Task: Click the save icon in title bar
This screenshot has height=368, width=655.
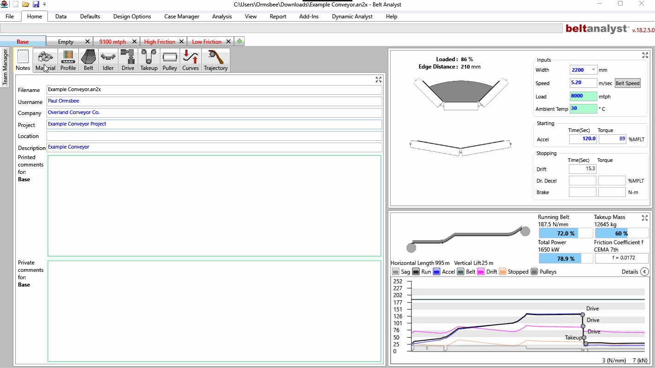Action: 35,4
